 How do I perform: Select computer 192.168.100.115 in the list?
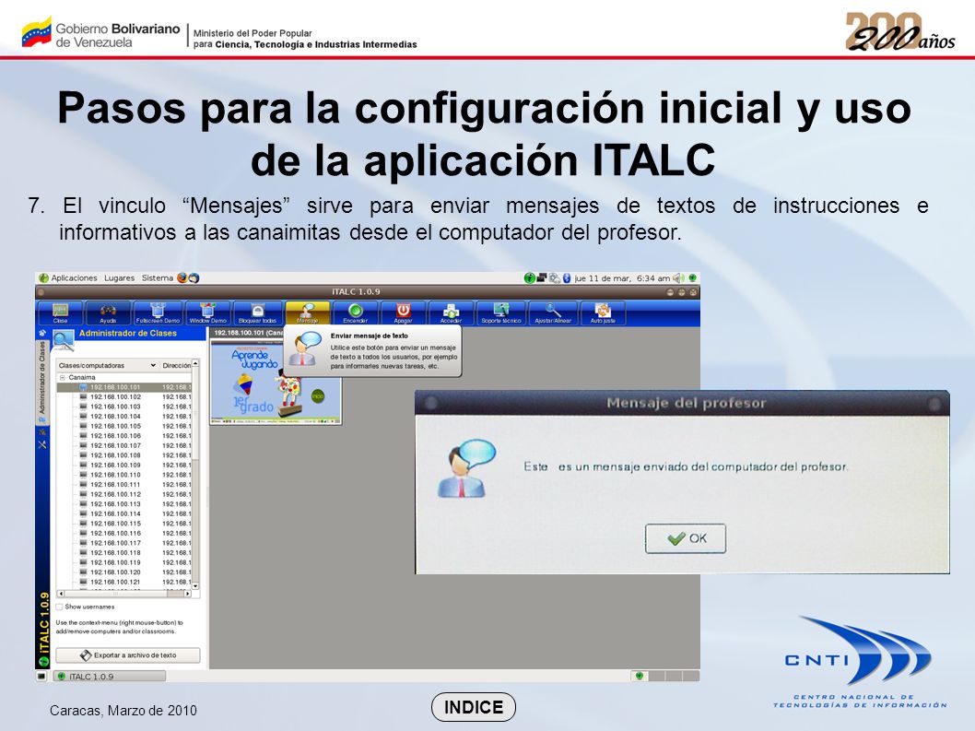tap(124, 524)
